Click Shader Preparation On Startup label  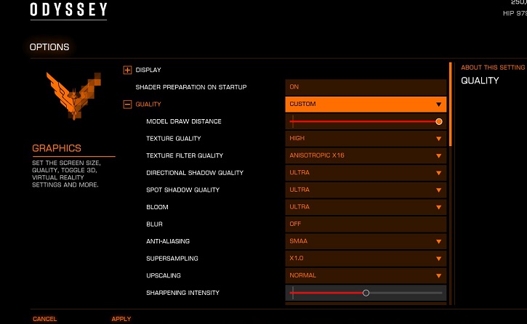[191, 87]
